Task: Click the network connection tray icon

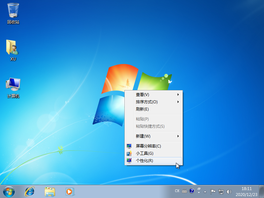Action: point(221,191)
